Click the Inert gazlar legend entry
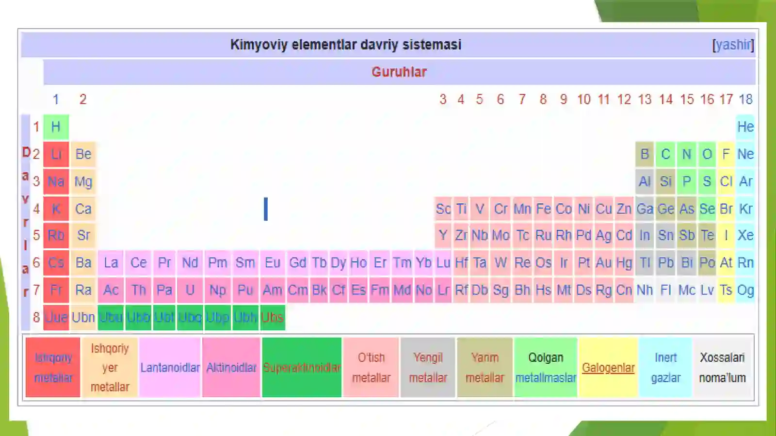 coord(665,368)
